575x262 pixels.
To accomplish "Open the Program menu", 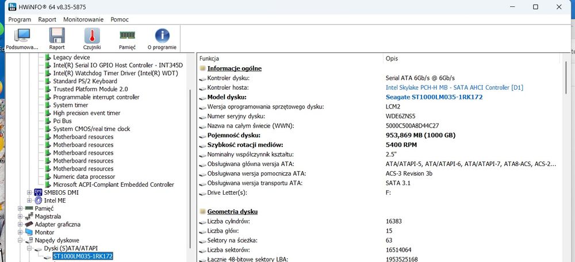I will click(x=20, y=20).
